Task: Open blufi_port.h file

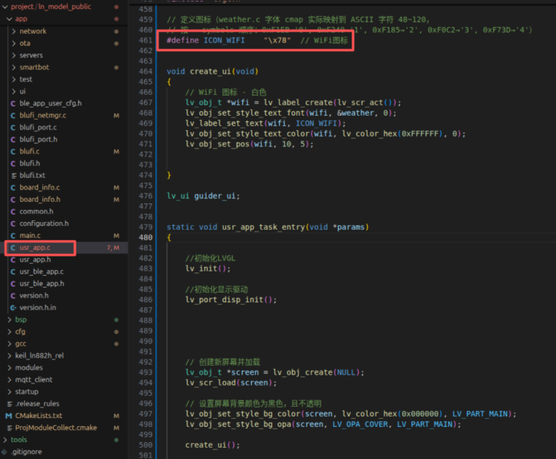Action: [39, 139]
